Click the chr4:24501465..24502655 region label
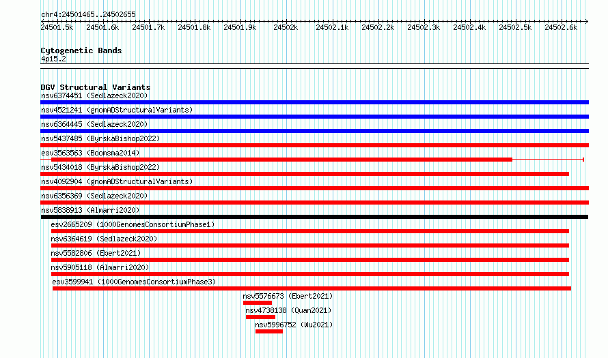Image resolution: width=608 pixels, height=358 pixels. (x=88, y=15)
